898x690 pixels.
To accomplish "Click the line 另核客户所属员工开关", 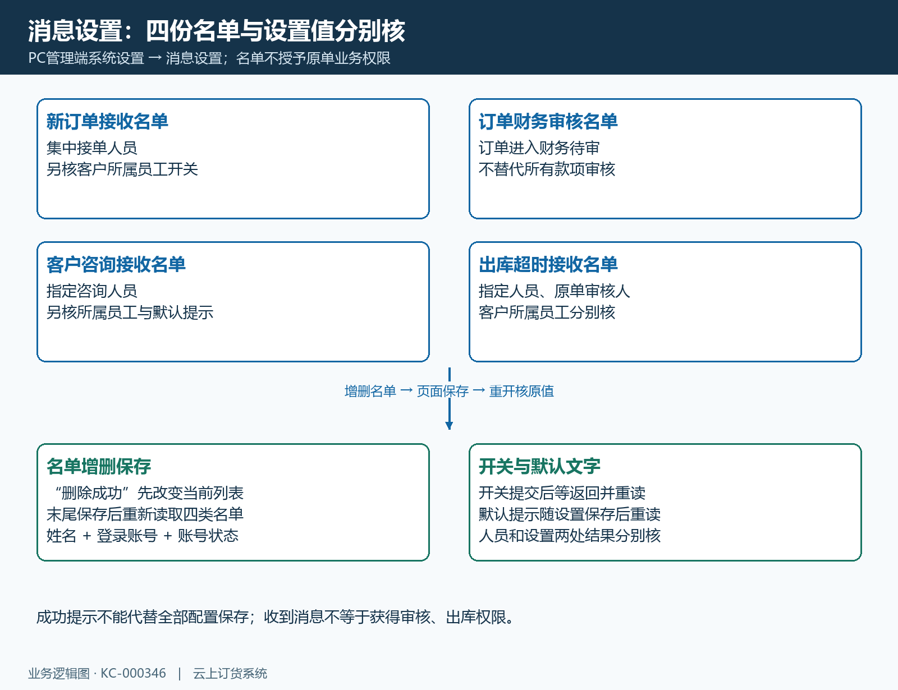I will (122, 169).
